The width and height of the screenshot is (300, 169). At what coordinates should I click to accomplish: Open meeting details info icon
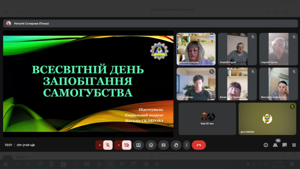(266, 145)
